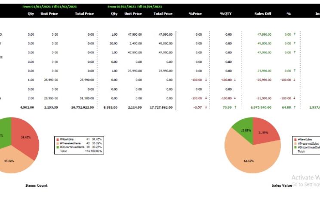Click the '#DiscontinuedItems' legend label
This screenshot has height=213, width=320.
click(x=72, y=147)
